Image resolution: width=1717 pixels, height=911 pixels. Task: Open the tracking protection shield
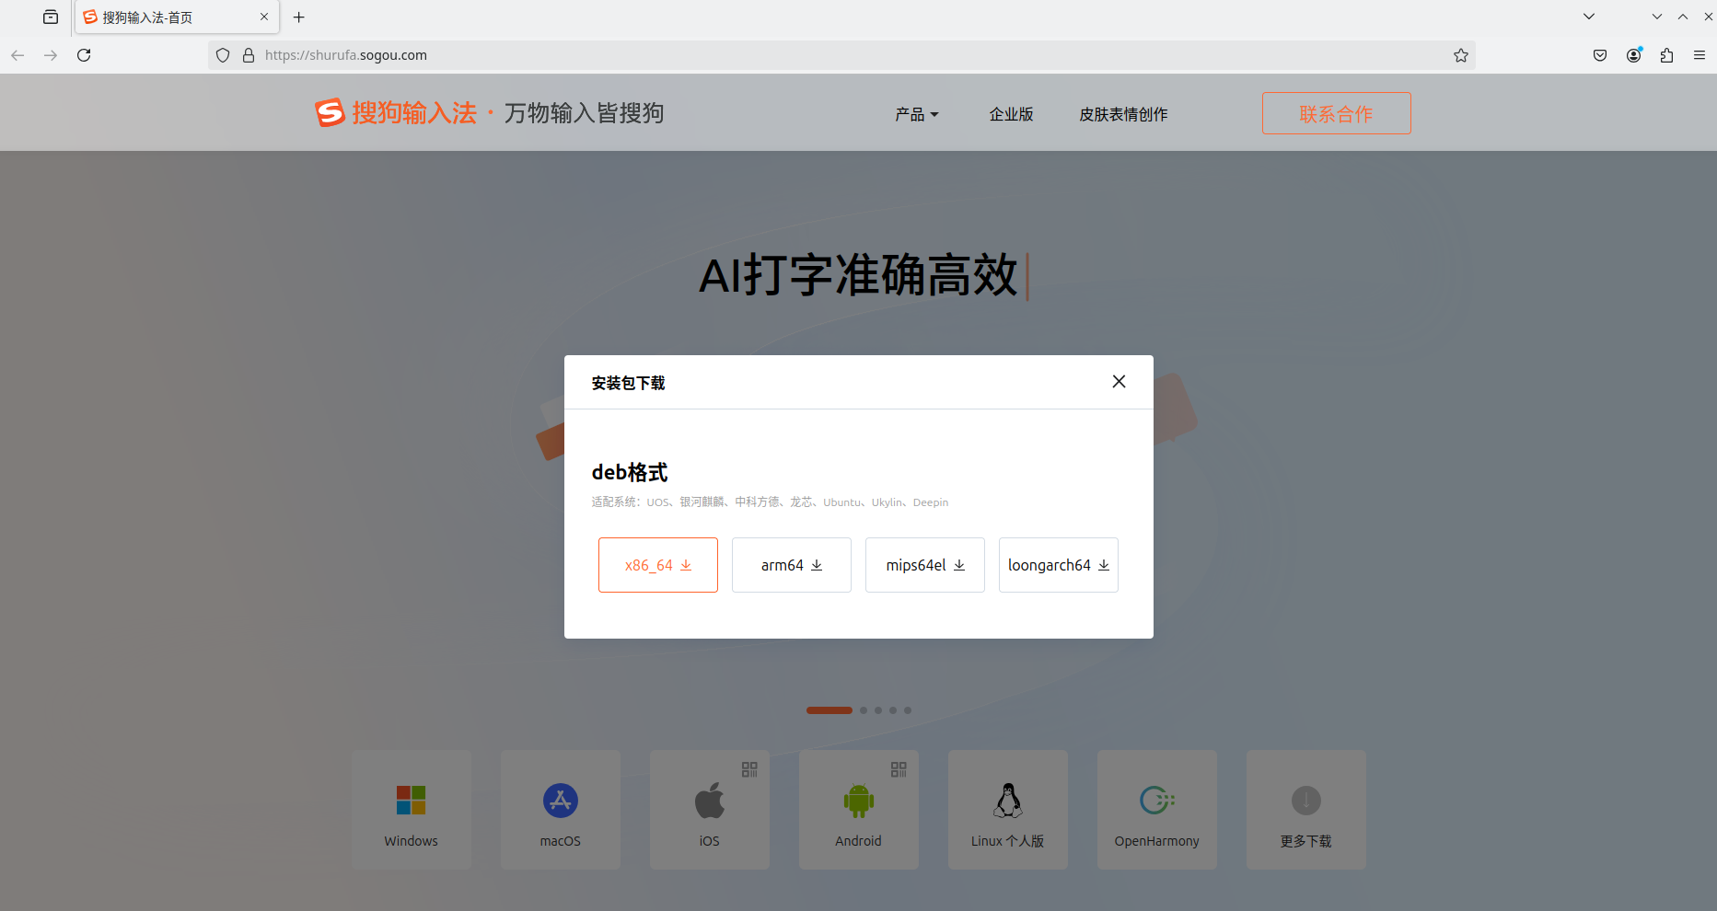click(223, 55)
